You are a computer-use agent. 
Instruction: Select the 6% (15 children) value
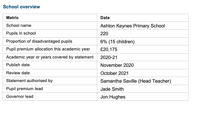[118, 42]
